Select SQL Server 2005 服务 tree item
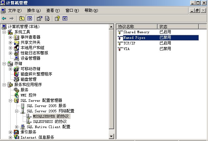The width and height of the screenshot is (208, 141). [46, 106]
